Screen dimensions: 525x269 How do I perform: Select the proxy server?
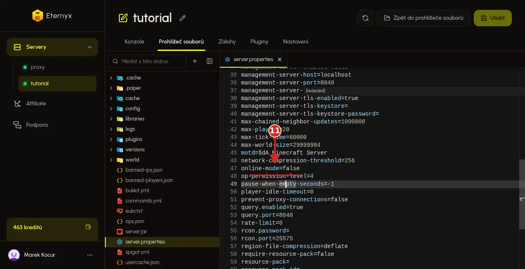57,67
